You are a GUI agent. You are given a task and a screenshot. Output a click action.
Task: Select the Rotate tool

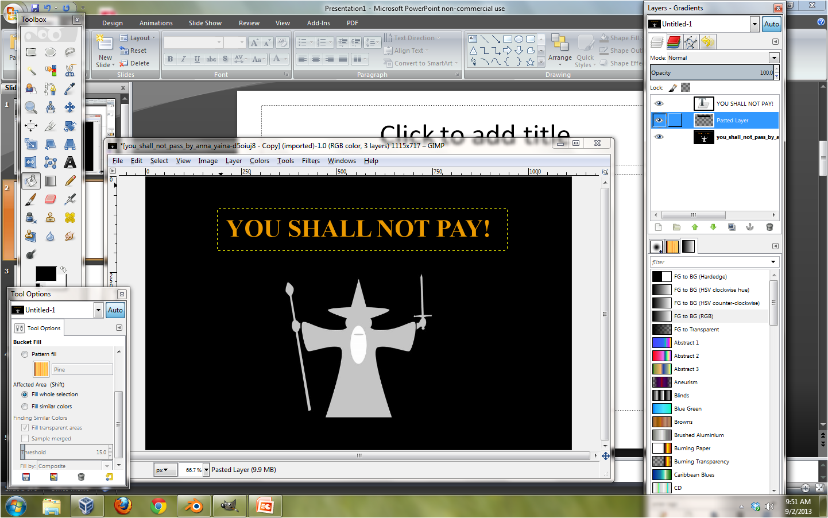coord(69,126)
